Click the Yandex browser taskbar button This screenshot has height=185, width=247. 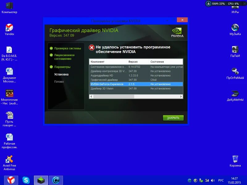11,180
